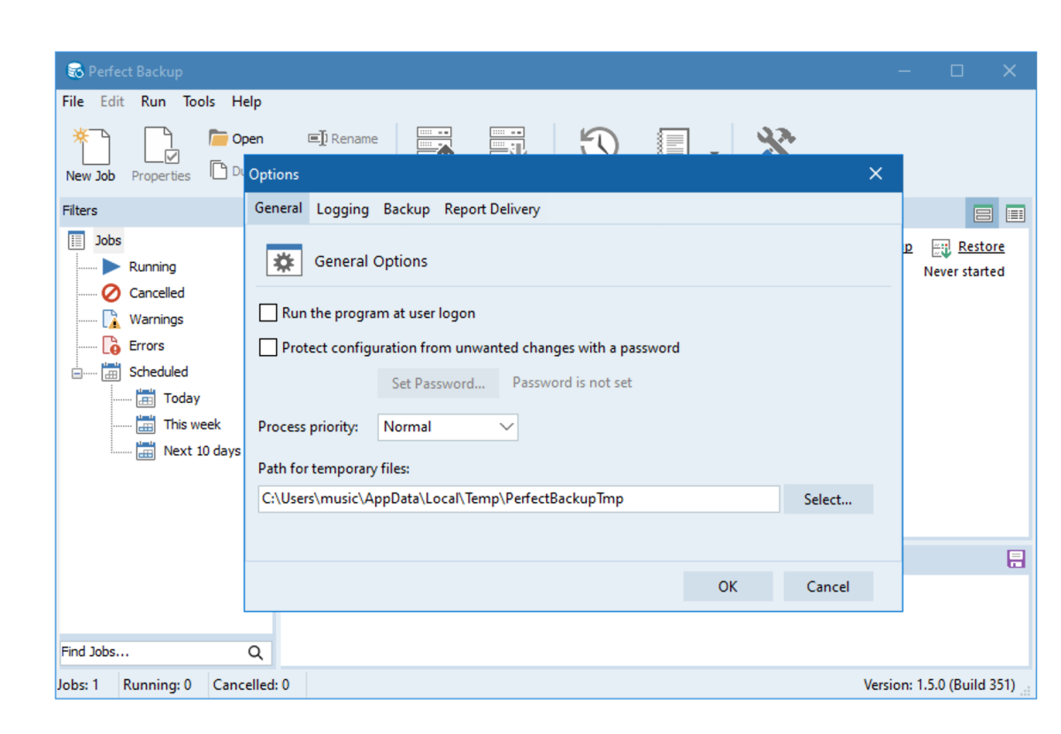Screen dimensions: 1061x734
Task: Close the Options dialog with the X
Action: 875,174
